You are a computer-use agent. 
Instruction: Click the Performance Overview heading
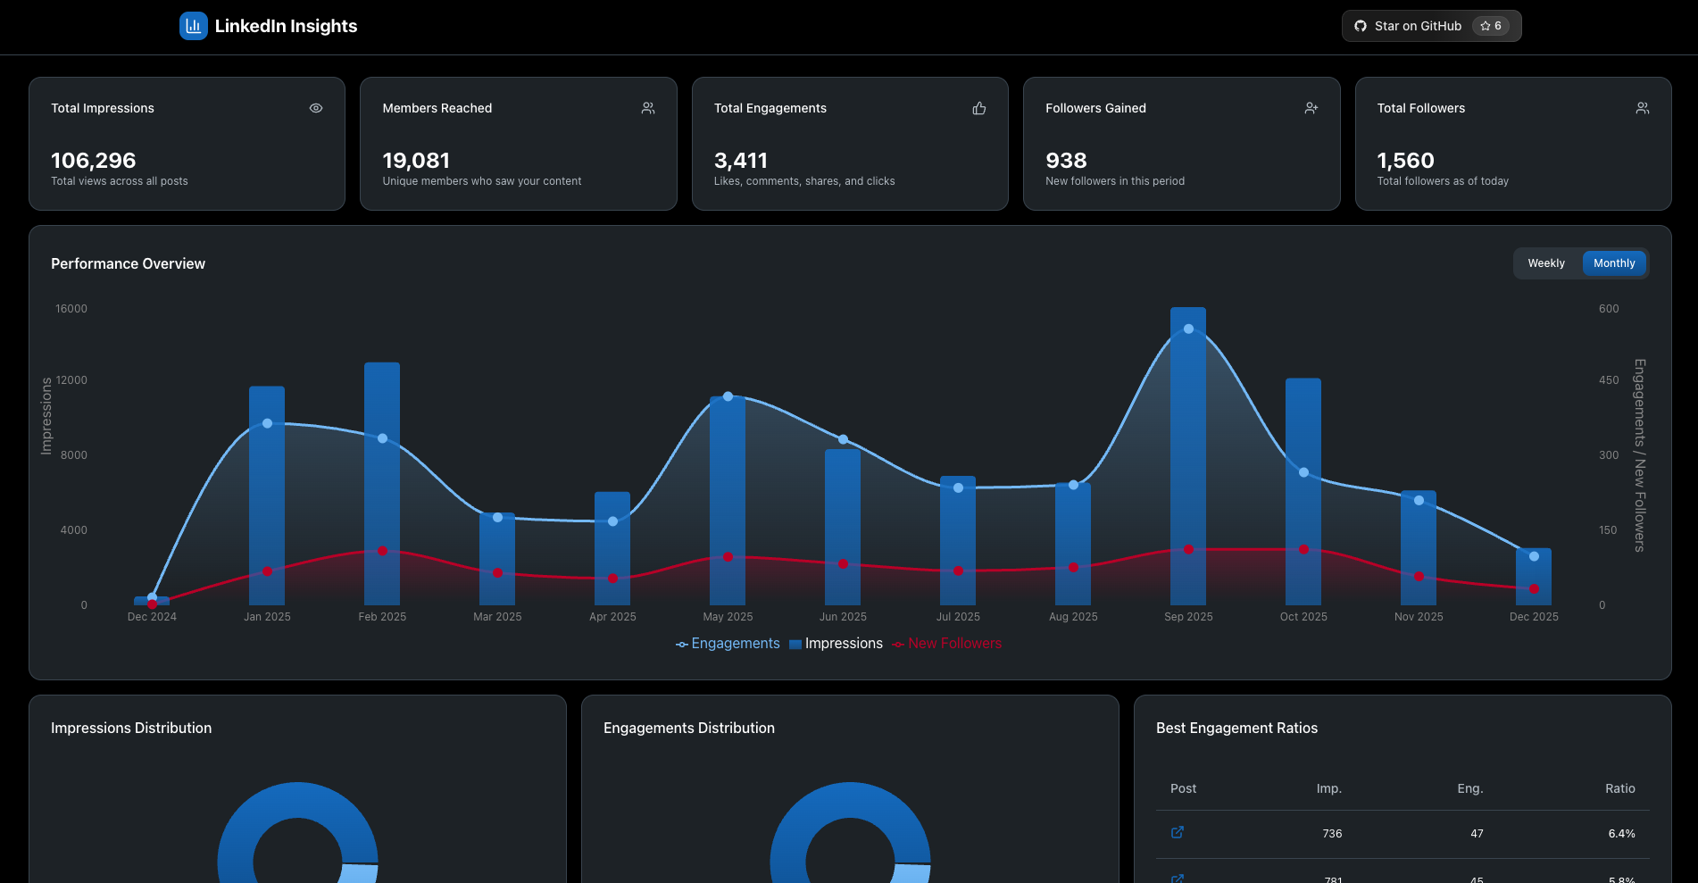pyautogui.click(x=128, y=263)
